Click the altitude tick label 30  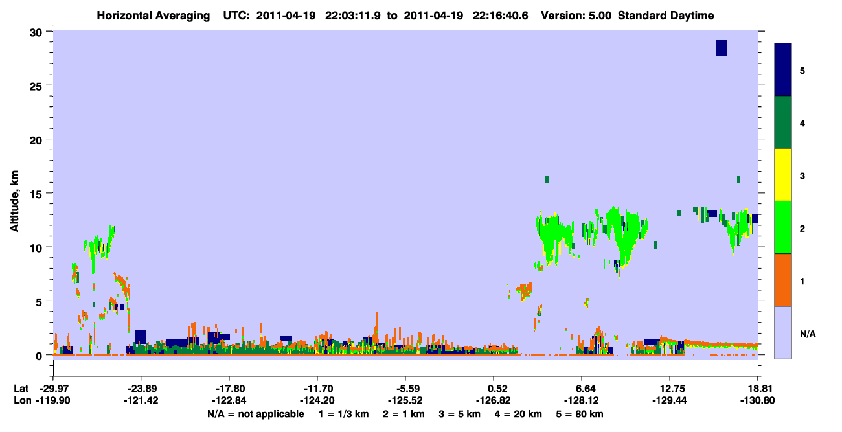pos(38,32)
